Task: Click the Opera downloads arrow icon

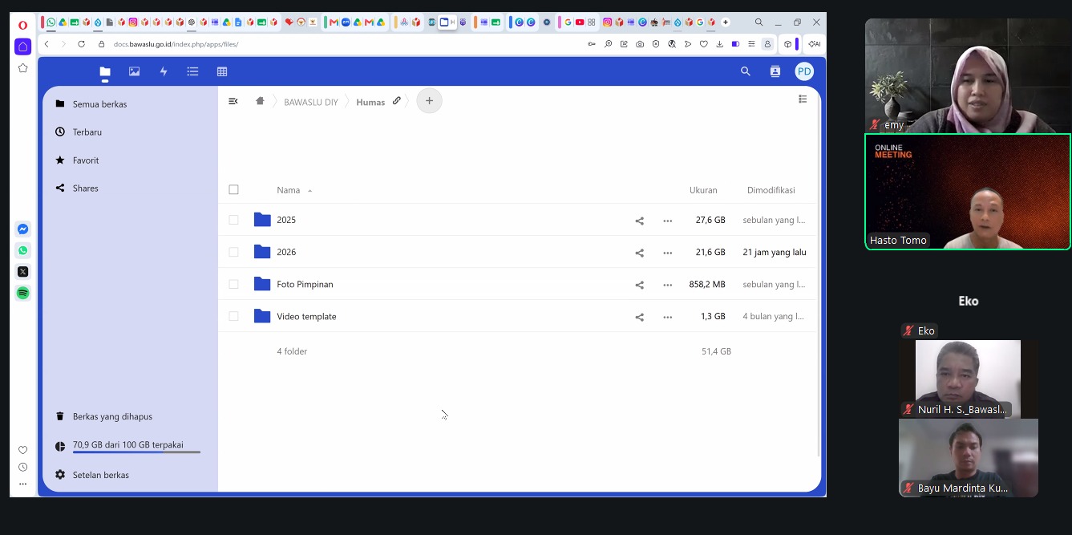Action: click(x=719, y=44)
